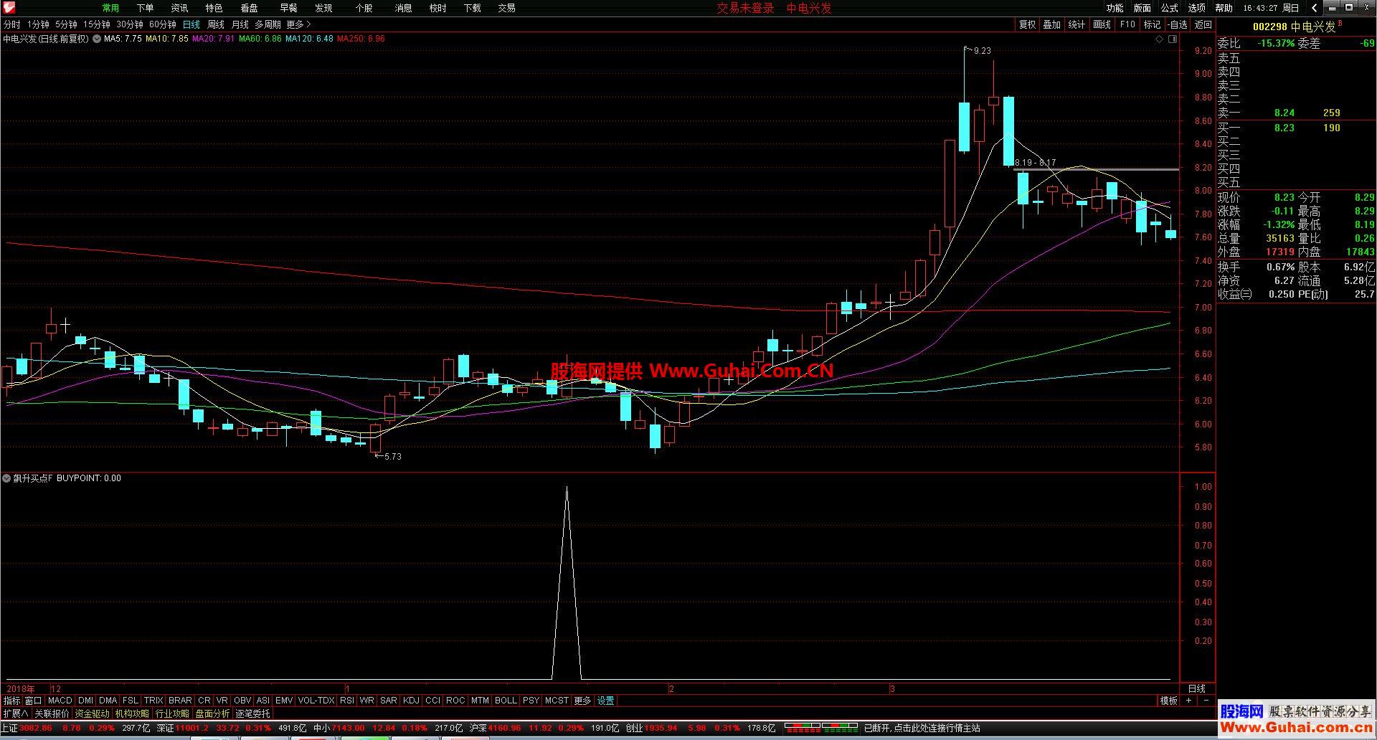Switch to 30分钟 period
1377x740 pixels.
(x=130, y=24)
